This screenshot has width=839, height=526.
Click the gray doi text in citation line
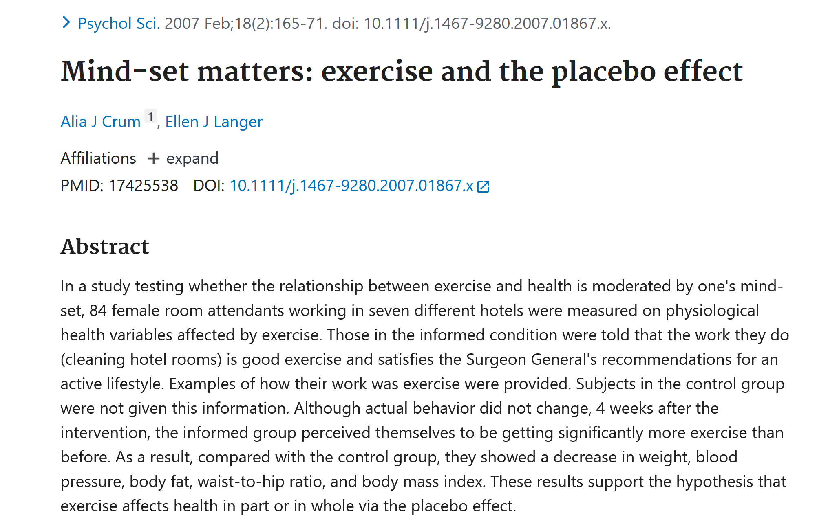471,23
